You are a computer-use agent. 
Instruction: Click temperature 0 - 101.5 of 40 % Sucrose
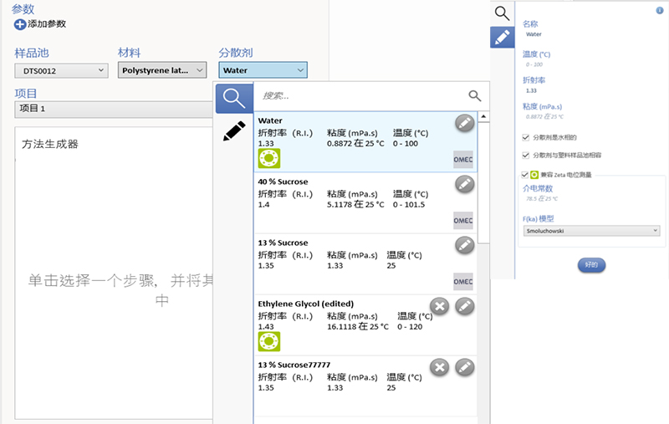tap(409, 205)
